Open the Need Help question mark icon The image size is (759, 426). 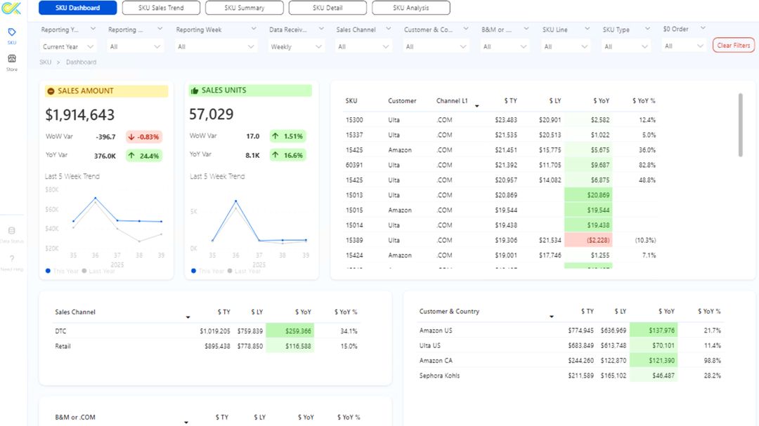(x=12, y=259)
